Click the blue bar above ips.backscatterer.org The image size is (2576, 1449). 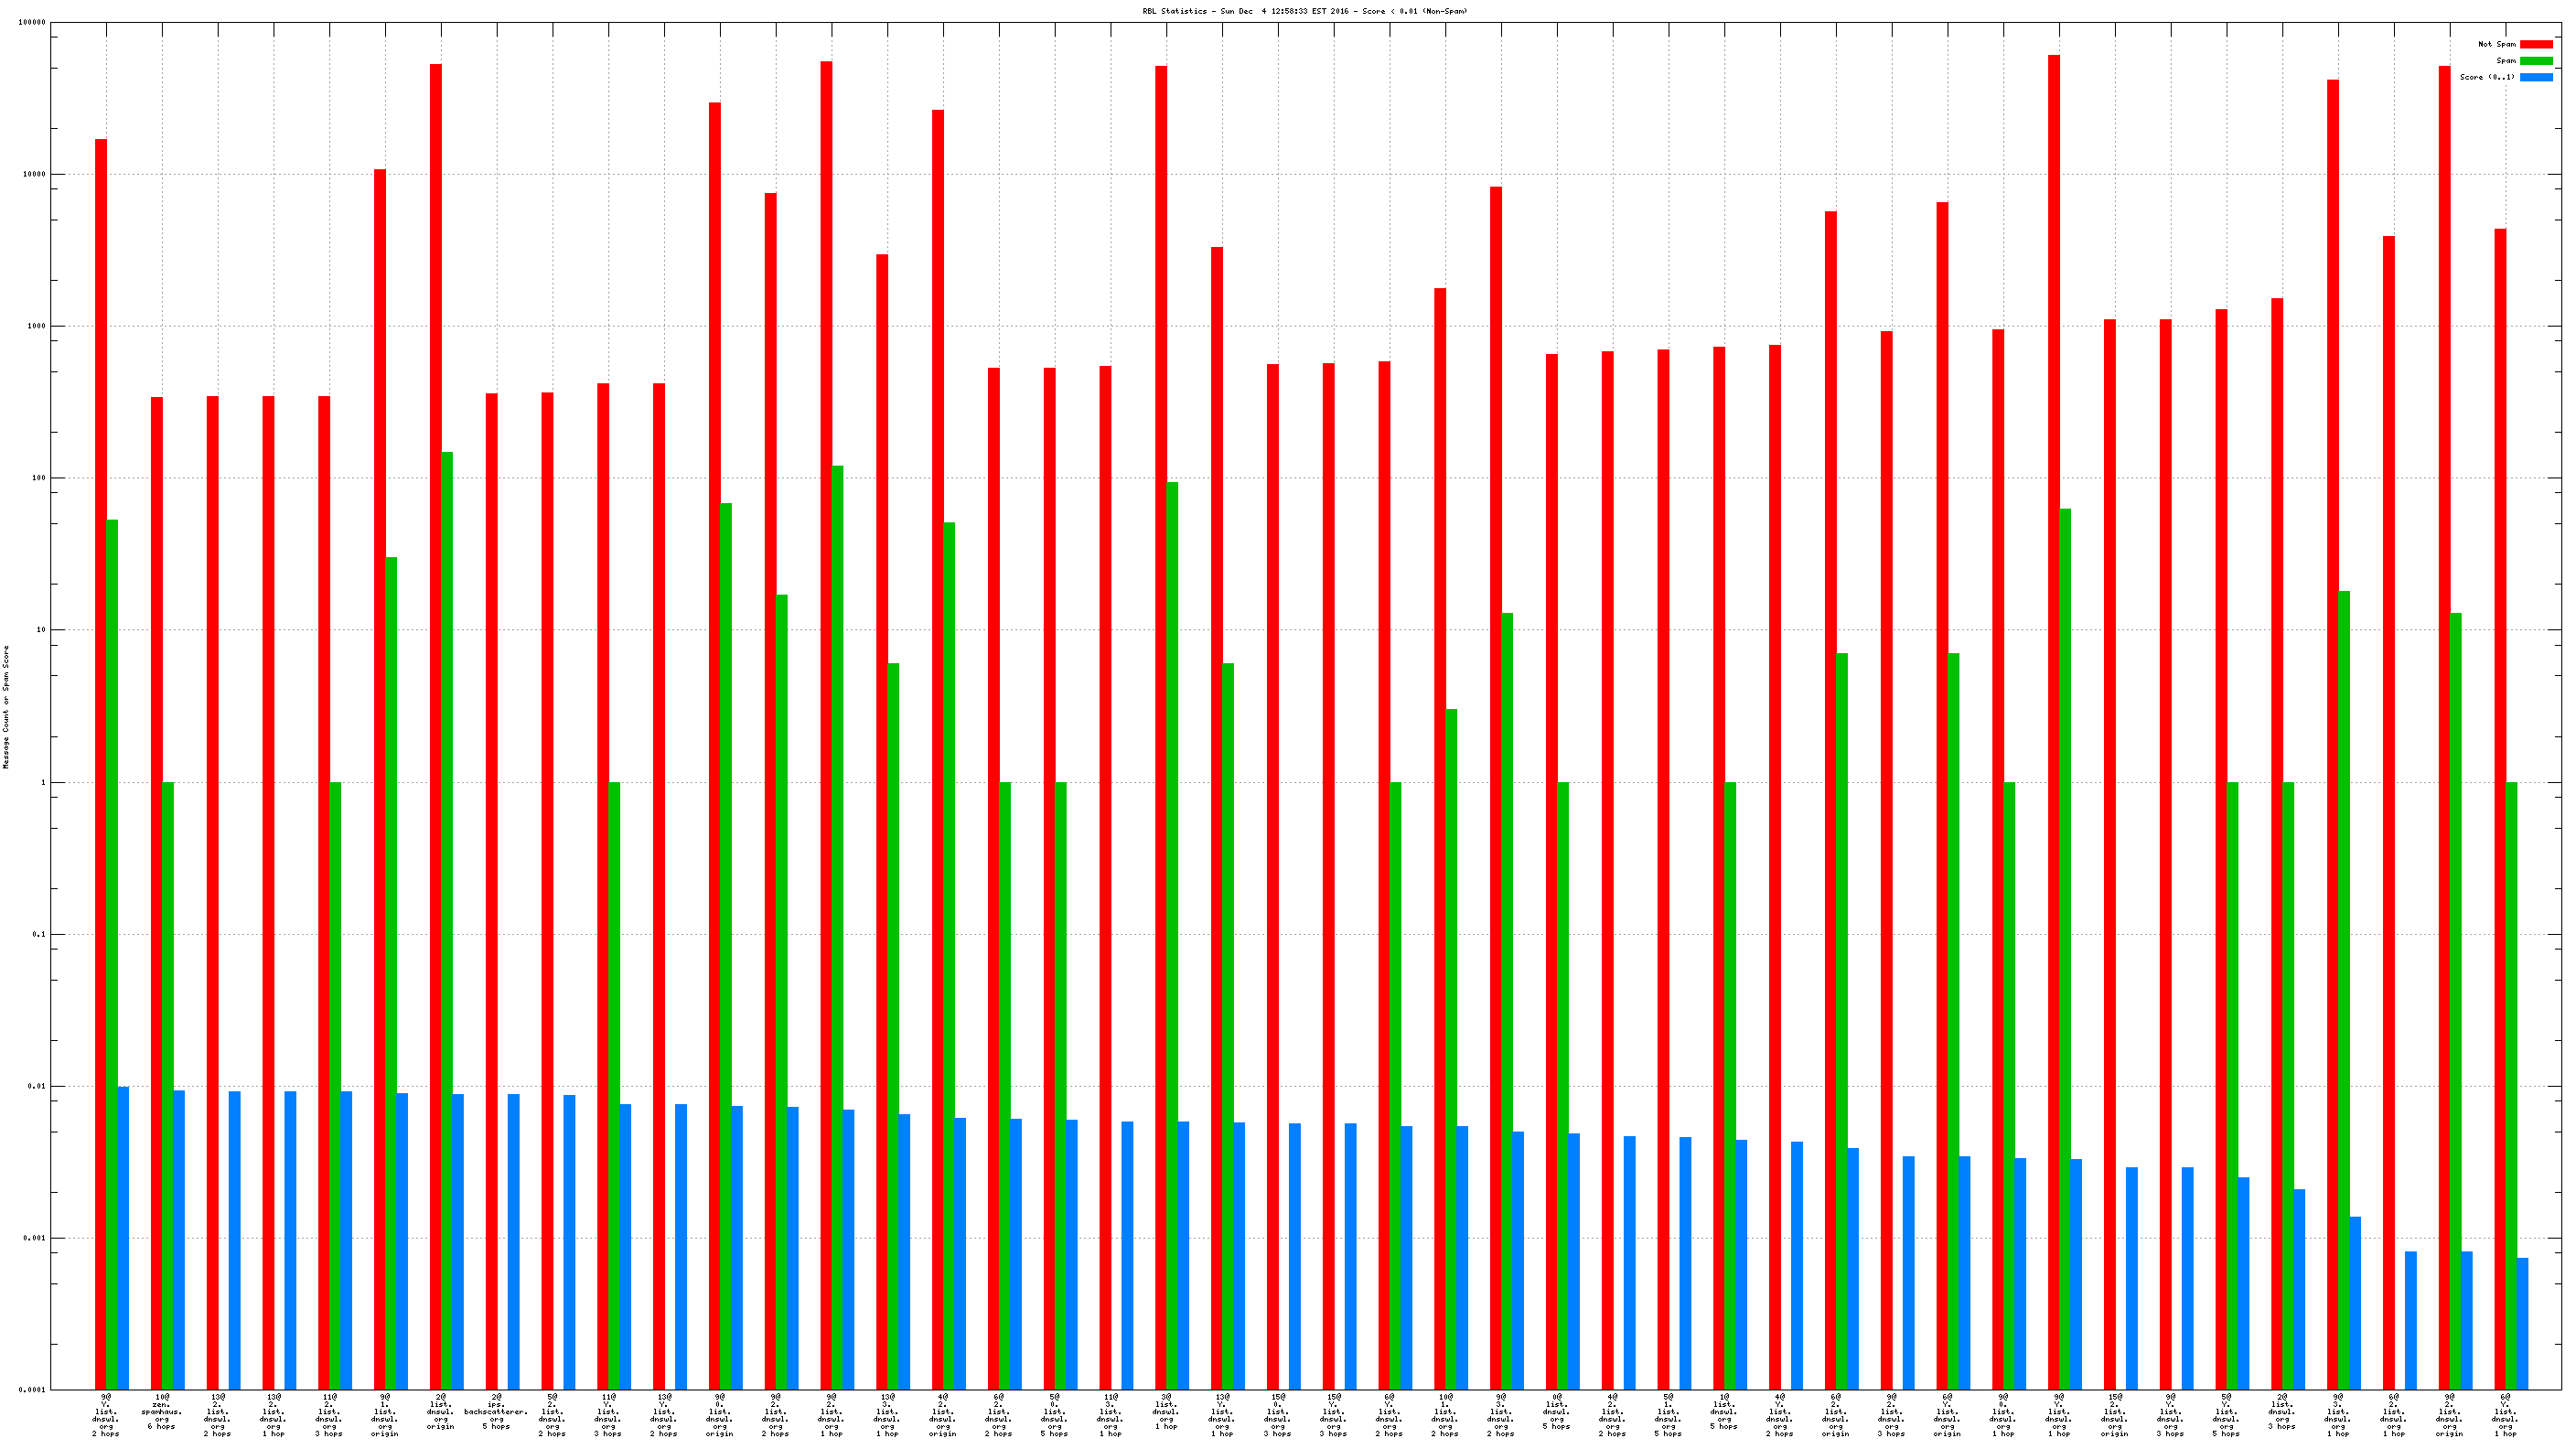tap(514, 1241)
